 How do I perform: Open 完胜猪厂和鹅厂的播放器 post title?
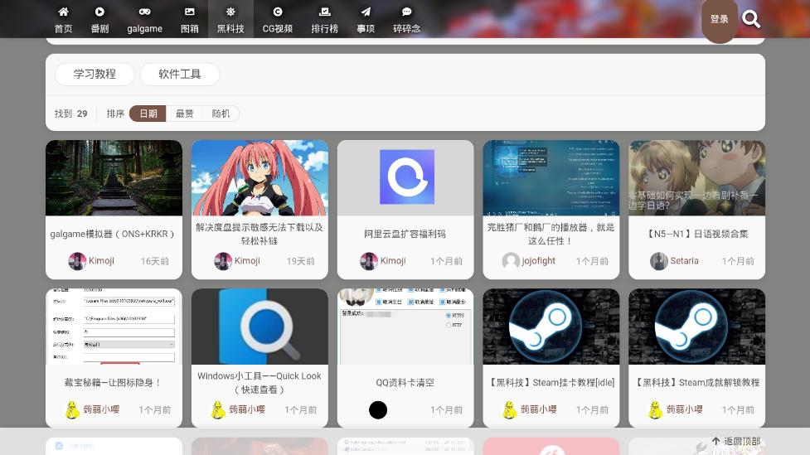[x=551, y=234]
